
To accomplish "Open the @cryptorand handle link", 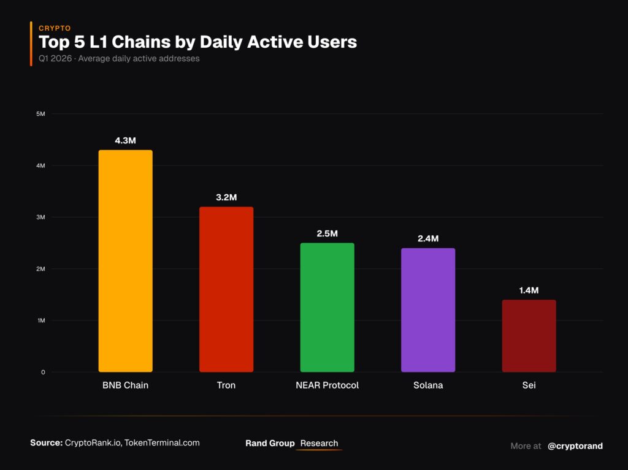I will tap(575, 446).
